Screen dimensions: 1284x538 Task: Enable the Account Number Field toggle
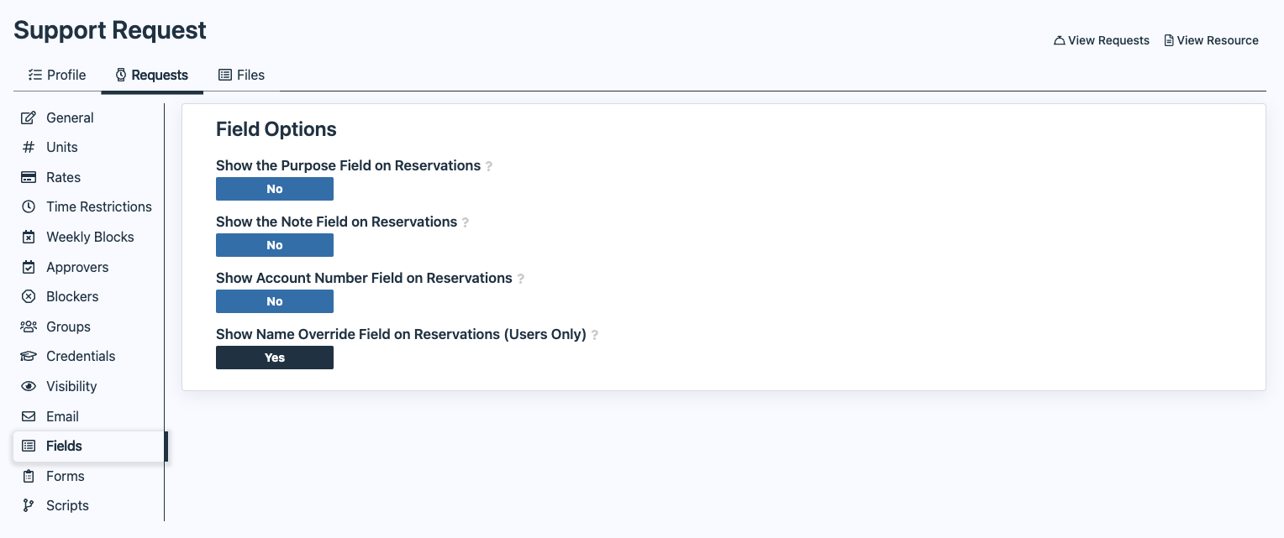tap(275, 301)
